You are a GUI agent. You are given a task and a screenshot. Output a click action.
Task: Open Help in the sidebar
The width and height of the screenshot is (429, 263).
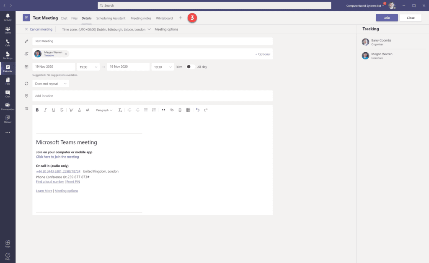[x=8, y=256]
